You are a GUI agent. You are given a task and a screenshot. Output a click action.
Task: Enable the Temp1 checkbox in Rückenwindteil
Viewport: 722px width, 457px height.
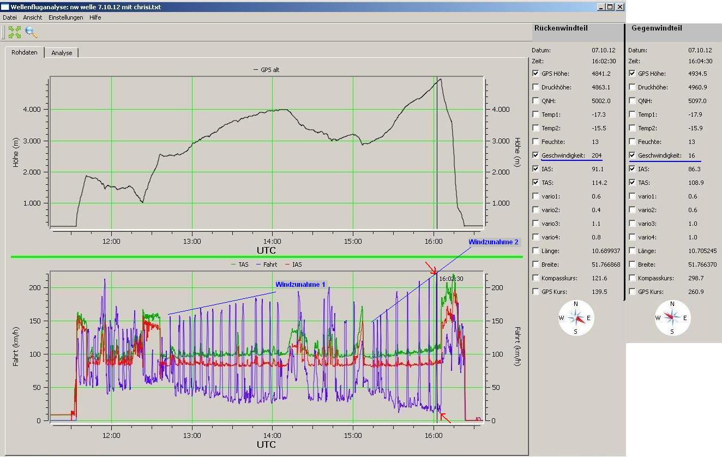coord(536,115)
